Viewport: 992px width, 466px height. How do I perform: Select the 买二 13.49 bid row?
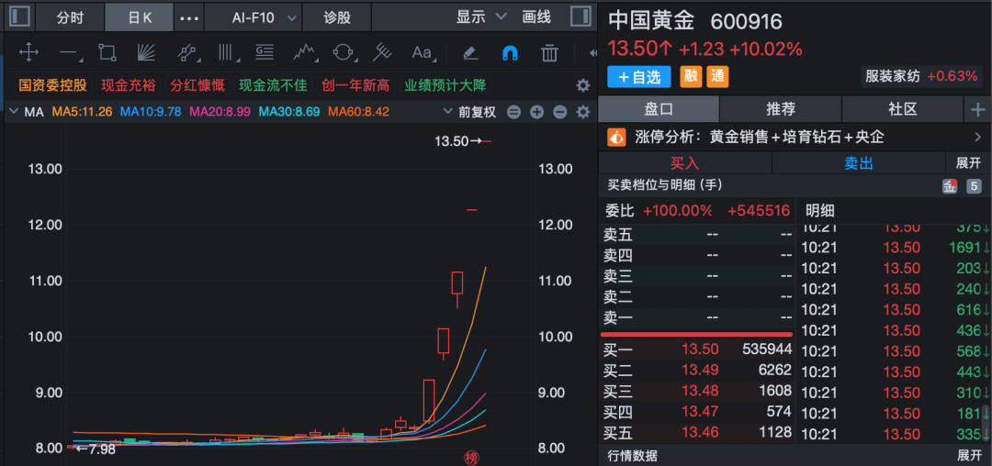(697, 371)
